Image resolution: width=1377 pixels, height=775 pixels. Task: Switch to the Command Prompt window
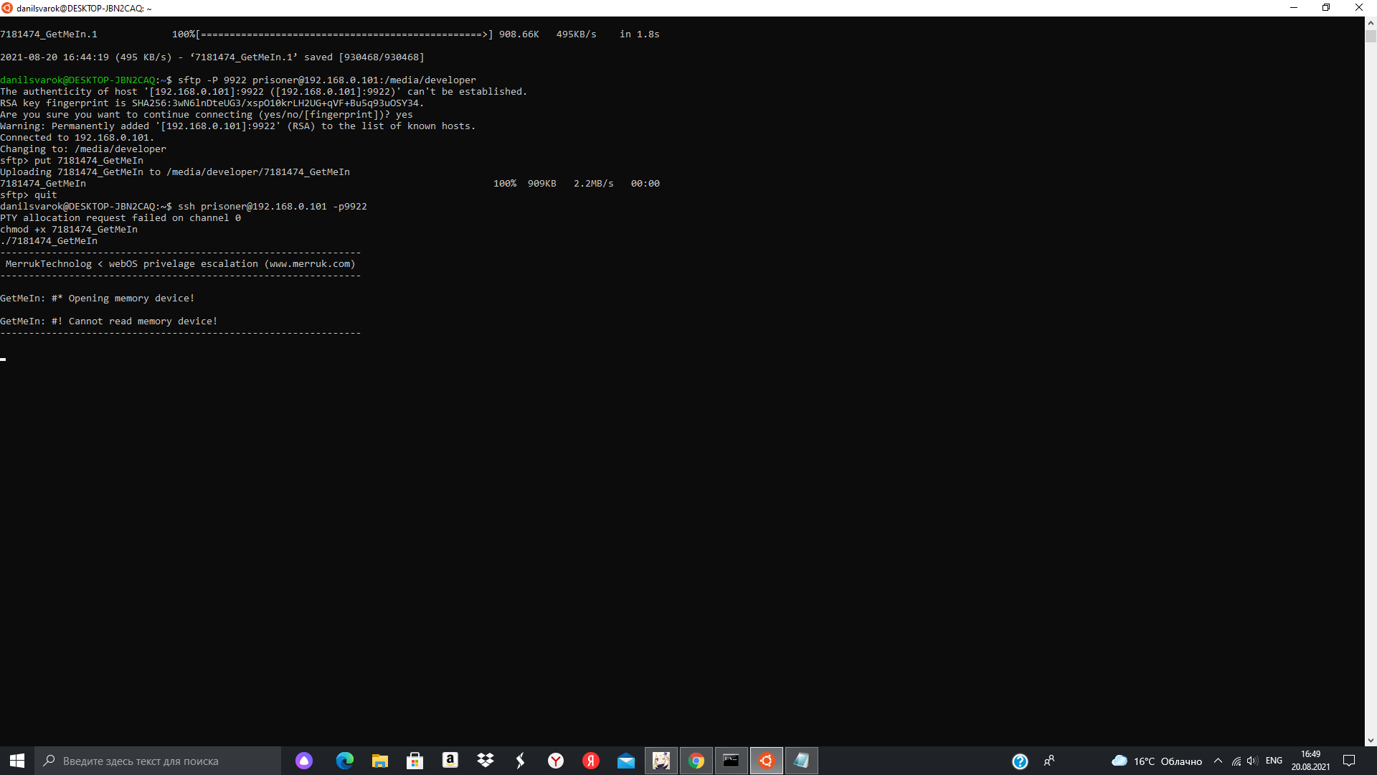pyautogui.click(x=731, y=761)
